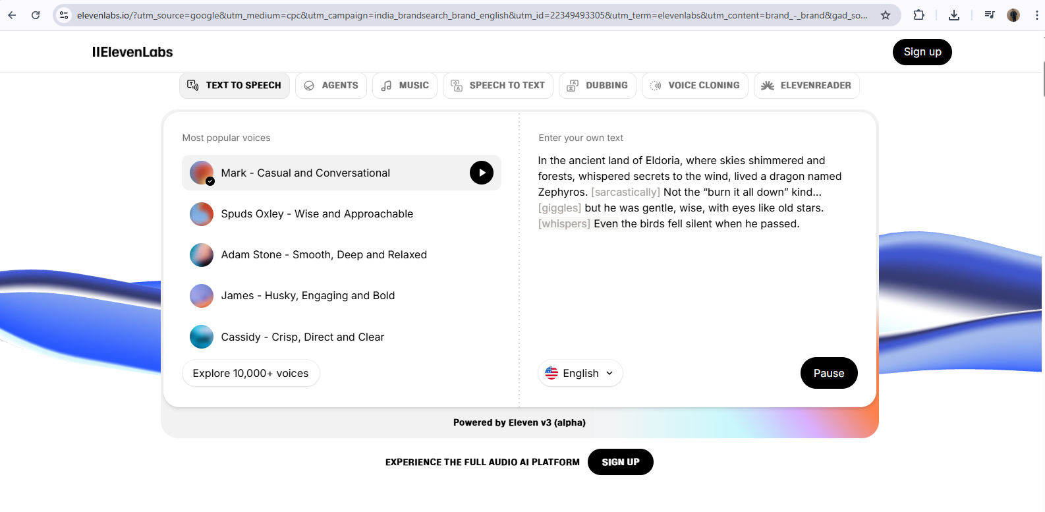Viewport: 1045px width, 512px height.
Task: Play the Mark voice sample
Action: pos(481,173)
